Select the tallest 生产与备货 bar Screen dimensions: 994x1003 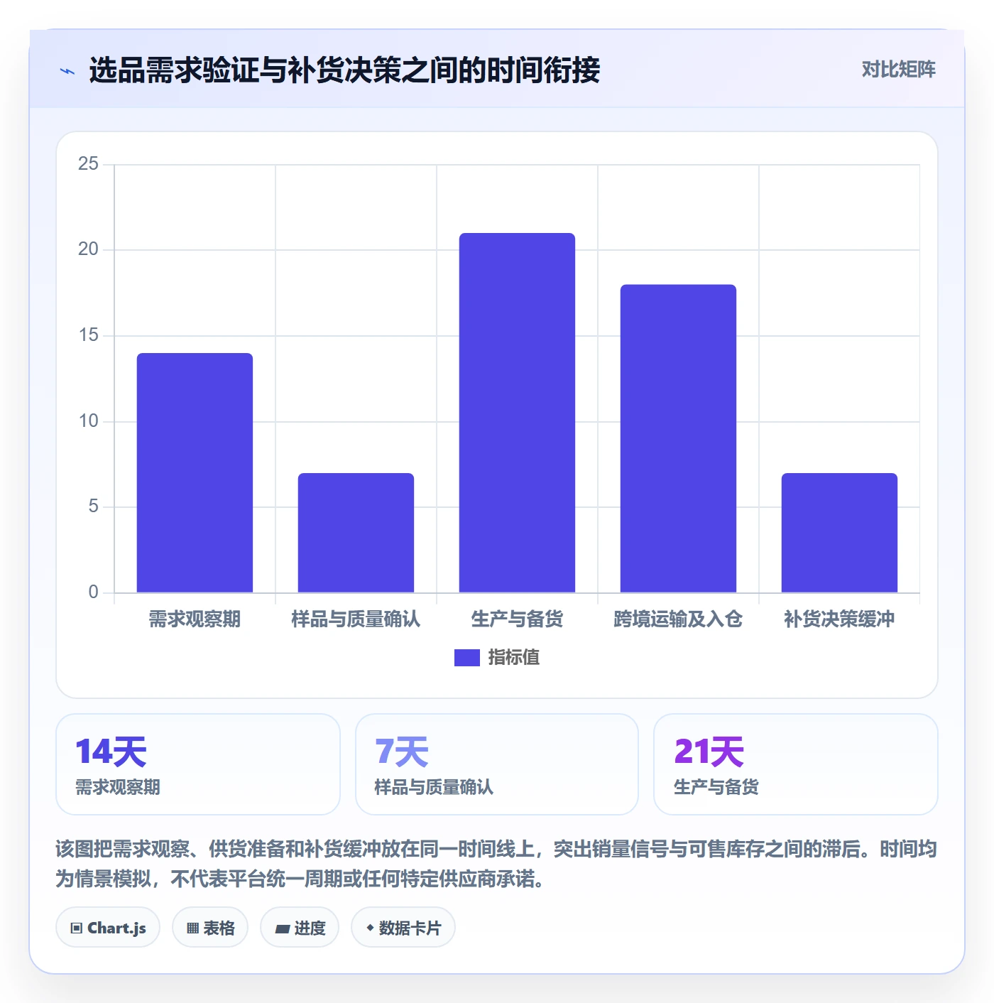517,413
